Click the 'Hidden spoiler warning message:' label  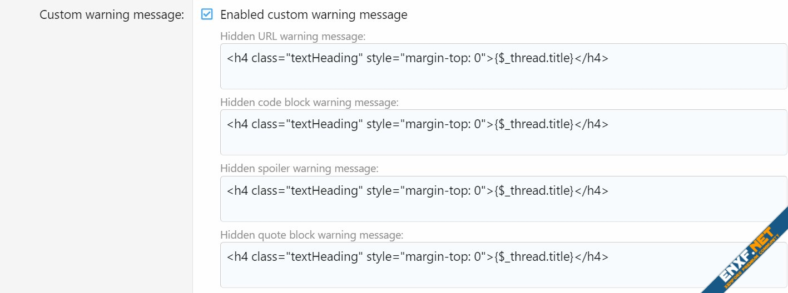pos(299,169)
